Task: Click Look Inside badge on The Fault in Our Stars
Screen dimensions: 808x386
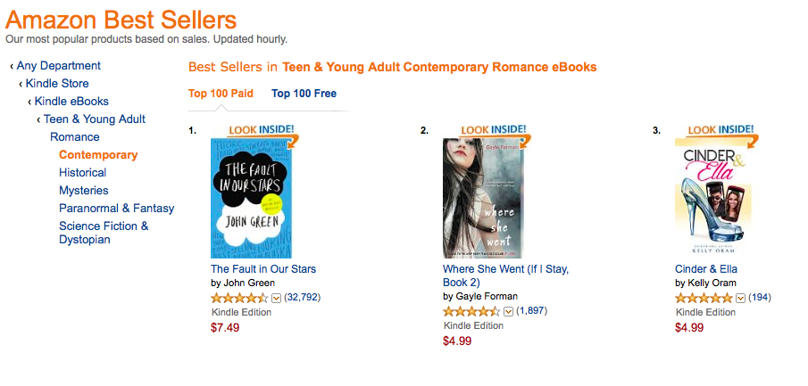Action: click(x=262, y=129)
